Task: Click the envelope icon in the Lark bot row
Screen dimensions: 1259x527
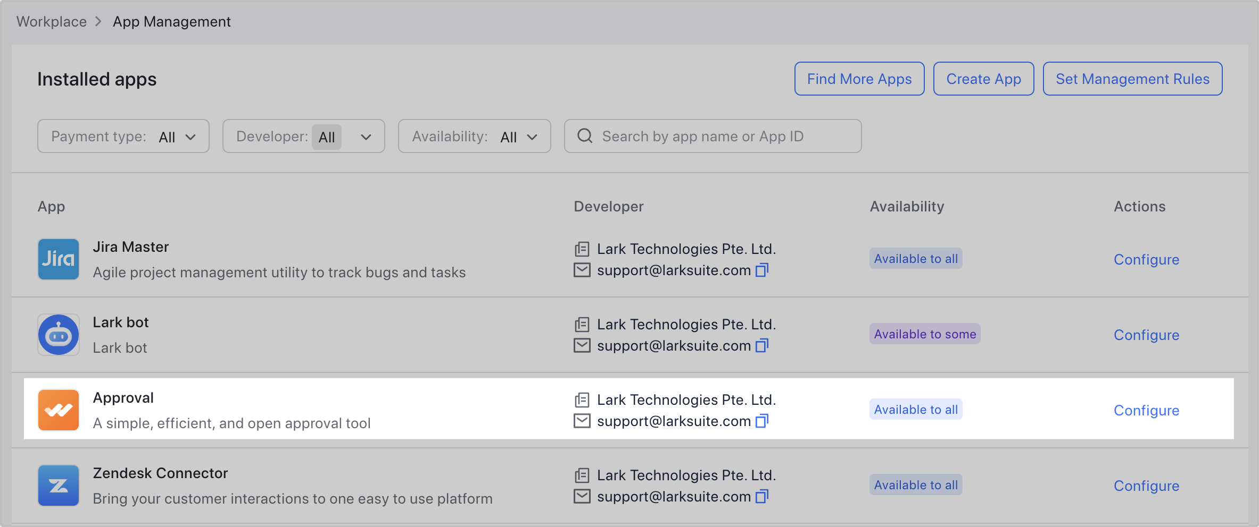Action: (x=582, y=345)
